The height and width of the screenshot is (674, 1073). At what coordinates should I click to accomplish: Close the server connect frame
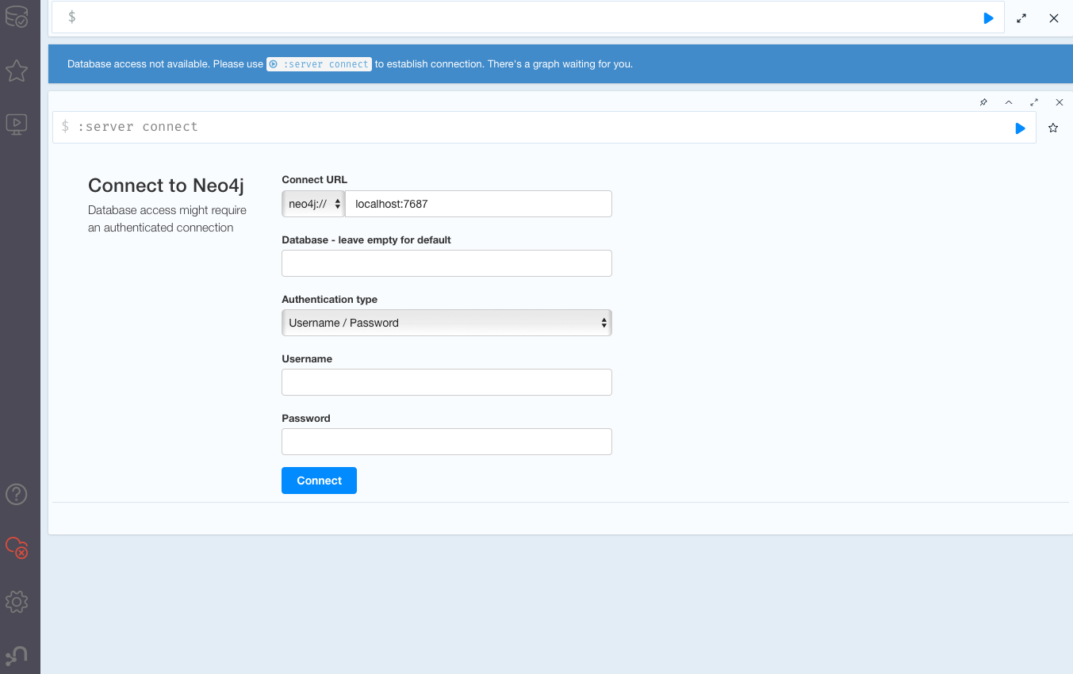[1059, 102]
